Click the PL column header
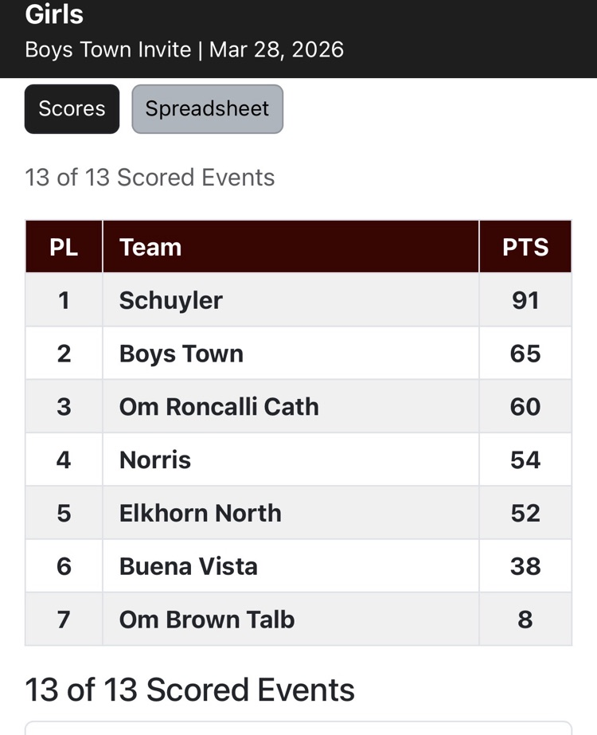The height and width of the screenshot is (735, 597). click(64, 247)
